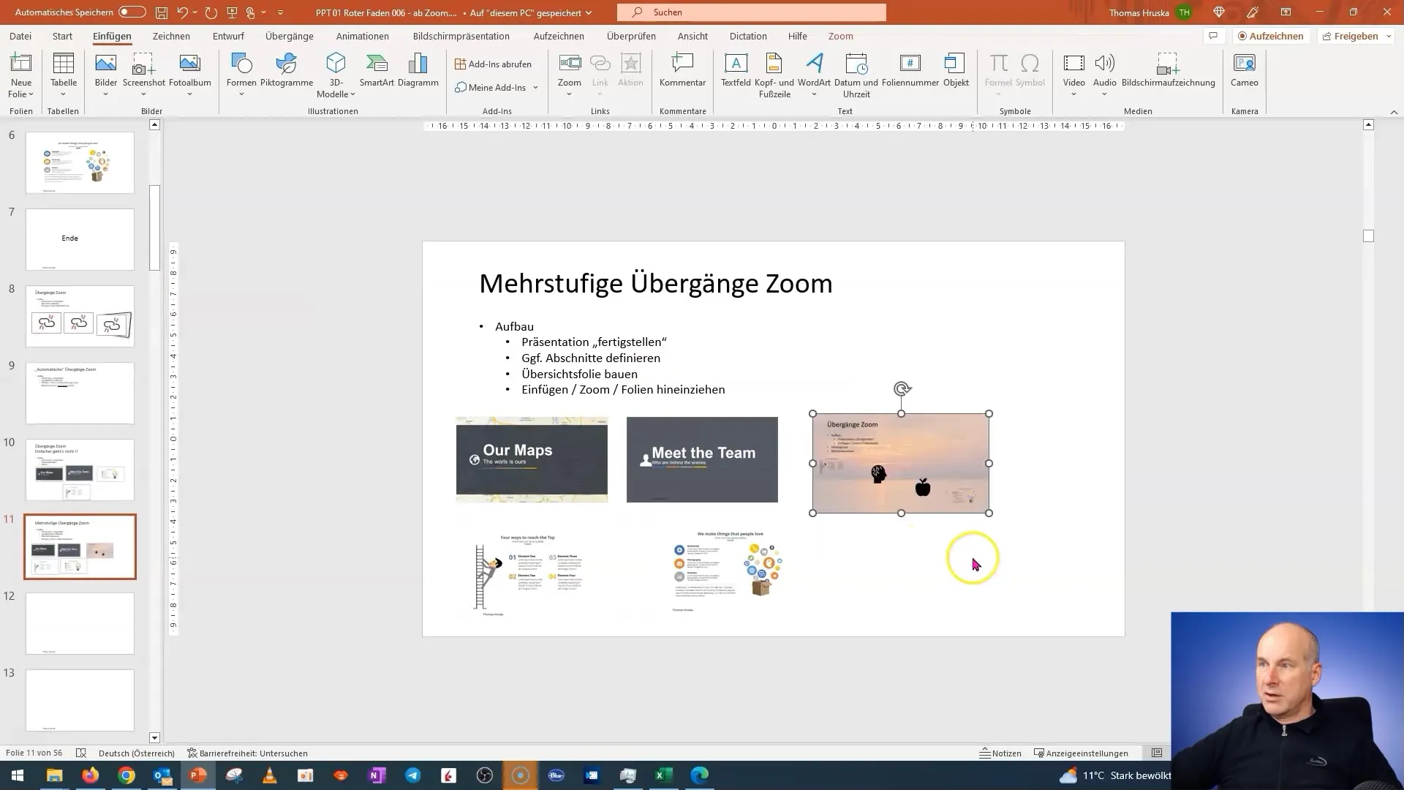Switch to the Übergänge tab
Image resolution: width=1404 pixels, height=790 pixels.
pos(290,36)
